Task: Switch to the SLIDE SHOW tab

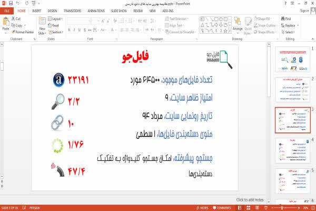Action: 119,11
